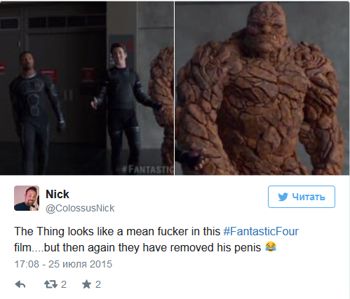Open the @ColossusNick handle link

point(80,208)
